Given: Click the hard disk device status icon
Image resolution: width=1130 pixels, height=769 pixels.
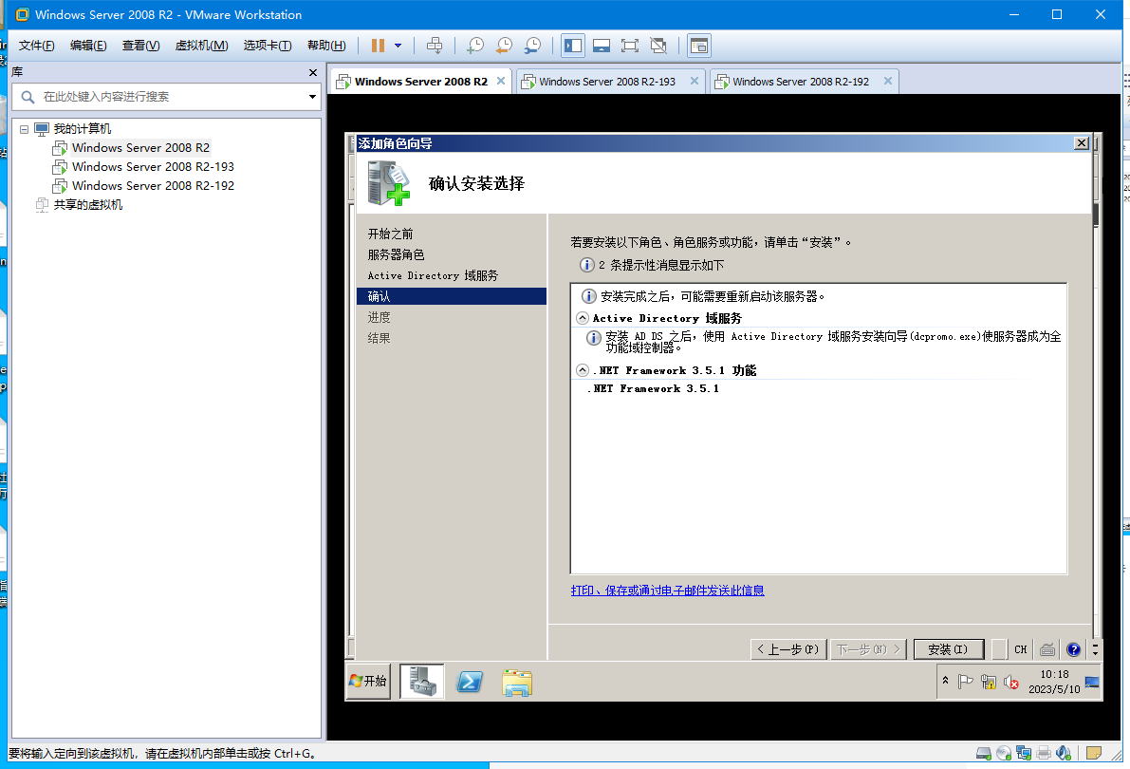Looking at the screenshot, I should 984,753.
